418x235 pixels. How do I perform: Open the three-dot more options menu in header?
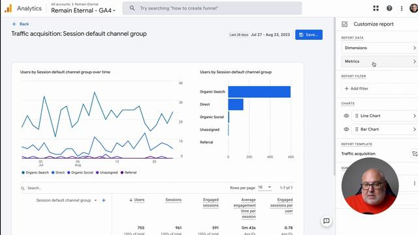pos(402,8)
